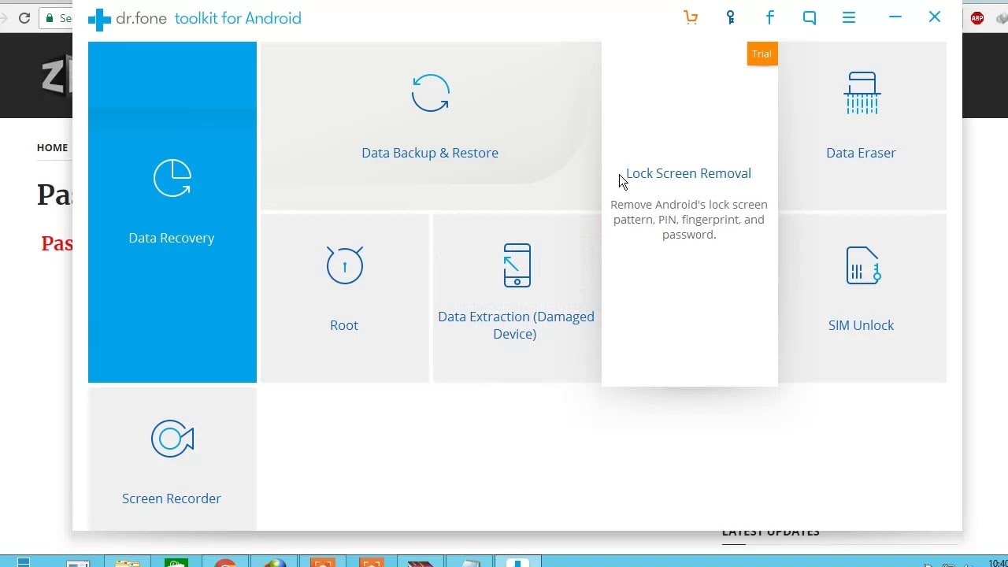Click the Screen Recorder camera icon

click(x=172, y=439)
